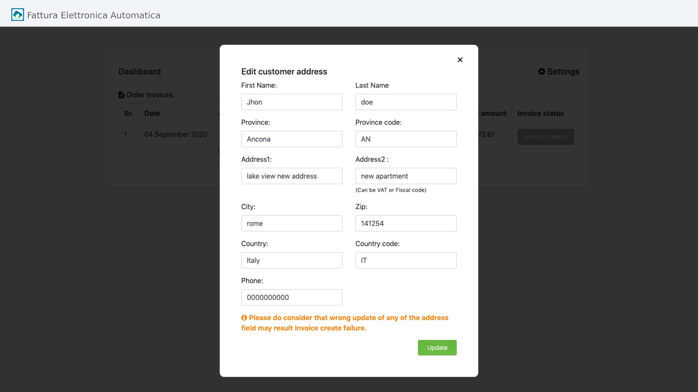Click the Settings label text
698x392 pixels.
coord(563,71)
